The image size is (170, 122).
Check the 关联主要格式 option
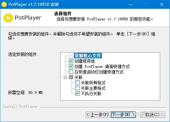pos(77,88)
